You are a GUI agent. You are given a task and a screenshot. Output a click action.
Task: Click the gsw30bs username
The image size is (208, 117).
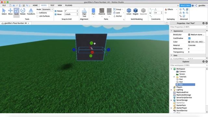coord(202,6)
